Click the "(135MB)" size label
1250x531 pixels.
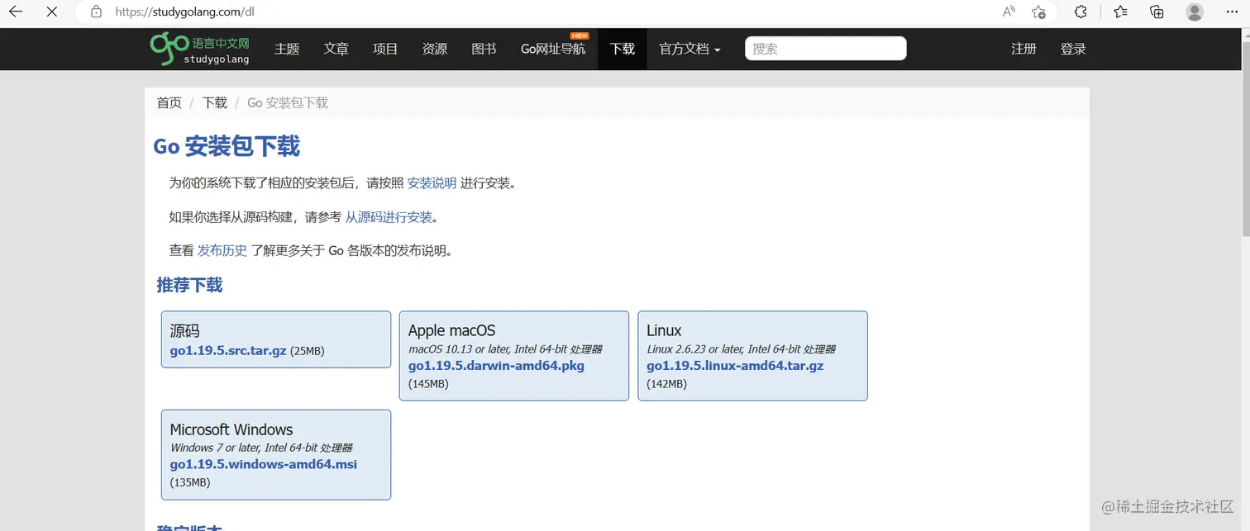[x=190, y=482]
